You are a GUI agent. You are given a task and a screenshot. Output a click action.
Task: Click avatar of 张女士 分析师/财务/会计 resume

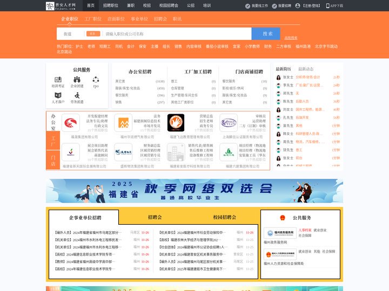[x=279, y=78]
